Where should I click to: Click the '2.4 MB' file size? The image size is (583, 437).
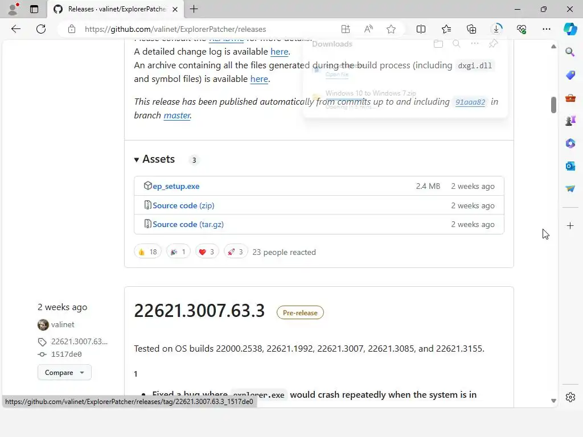click(x=428, y=186)
